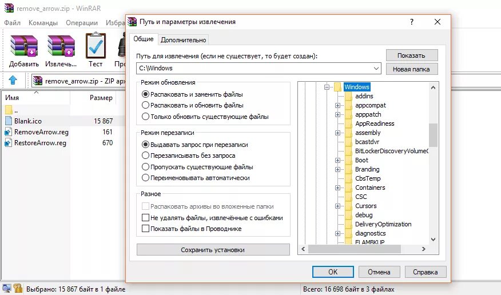Click the RemoveArrow.reg file icon
Image resolution: width=501 pixels, height=295 pixels.
pos(9,132)
